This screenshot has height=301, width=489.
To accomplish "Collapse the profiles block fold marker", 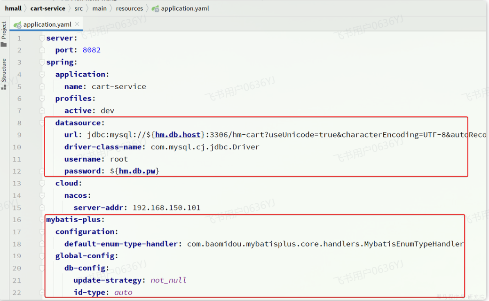I will pos(42,99).
